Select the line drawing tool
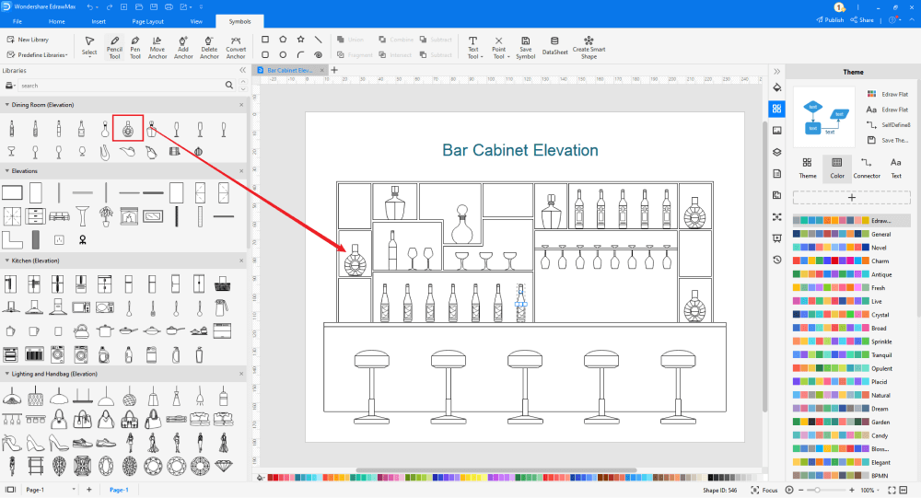Screen dimensions: 921x498 [319, 40]
